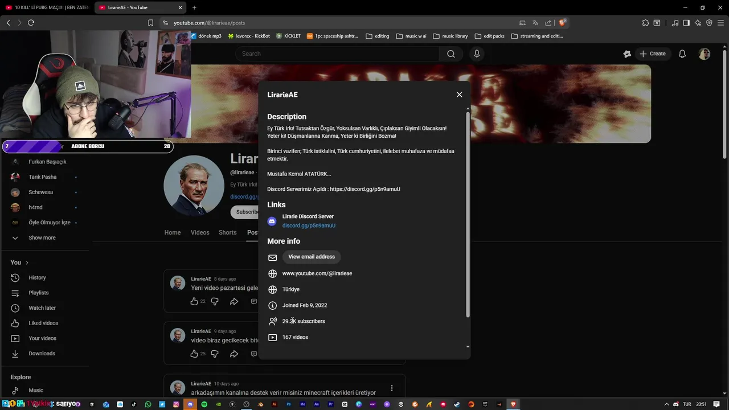Click the View email address button
729x410 pixels.
[312, 257]
